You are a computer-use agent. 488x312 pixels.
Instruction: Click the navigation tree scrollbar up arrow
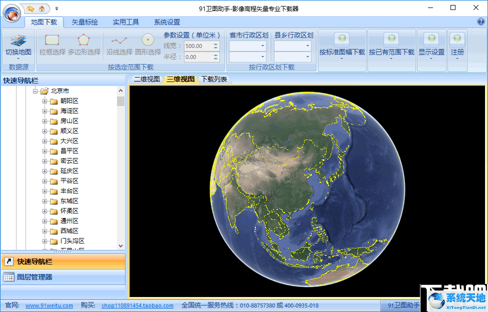pos(121,90)
